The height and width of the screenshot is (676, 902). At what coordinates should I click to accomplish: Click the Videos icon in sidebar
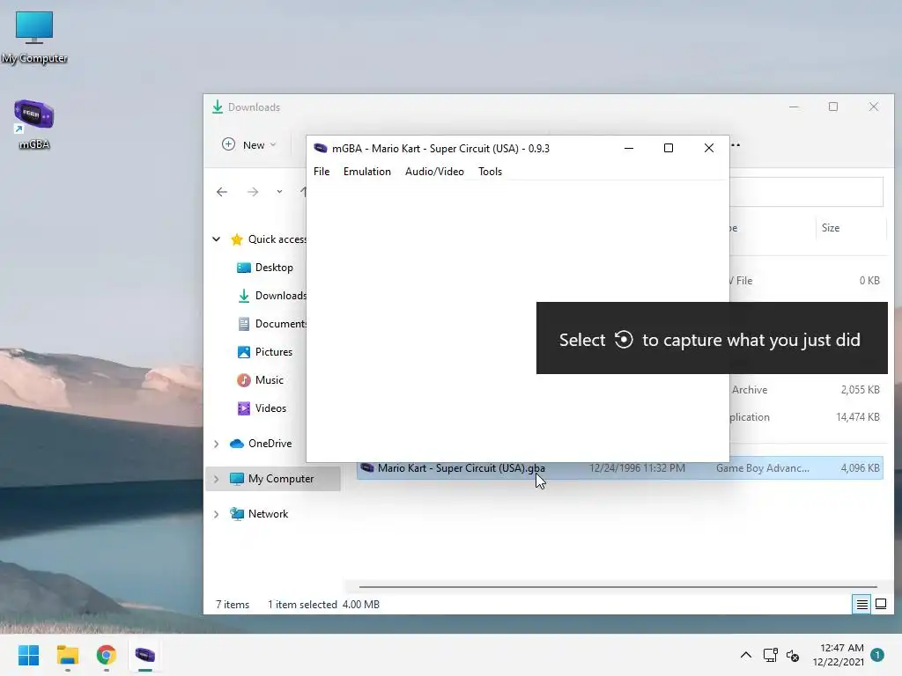244,408
